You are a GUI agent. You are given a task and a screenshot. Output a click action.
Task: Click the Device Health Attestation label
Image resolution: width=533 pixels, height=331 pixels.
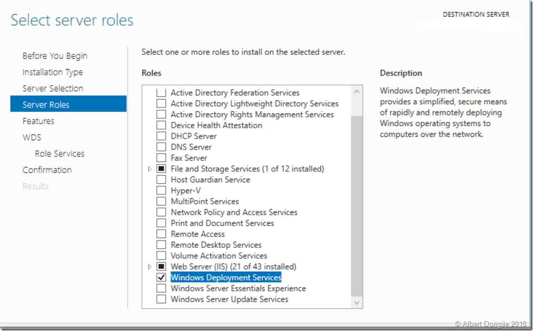tap(216, 125)
